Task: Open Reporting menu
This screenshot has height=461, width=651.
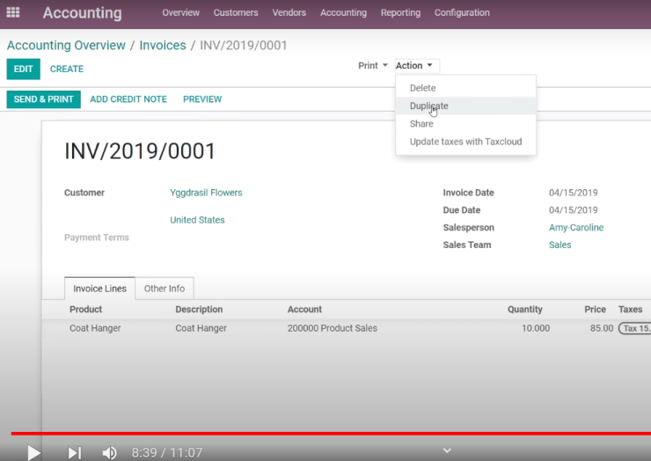Action: pos(400,12)
